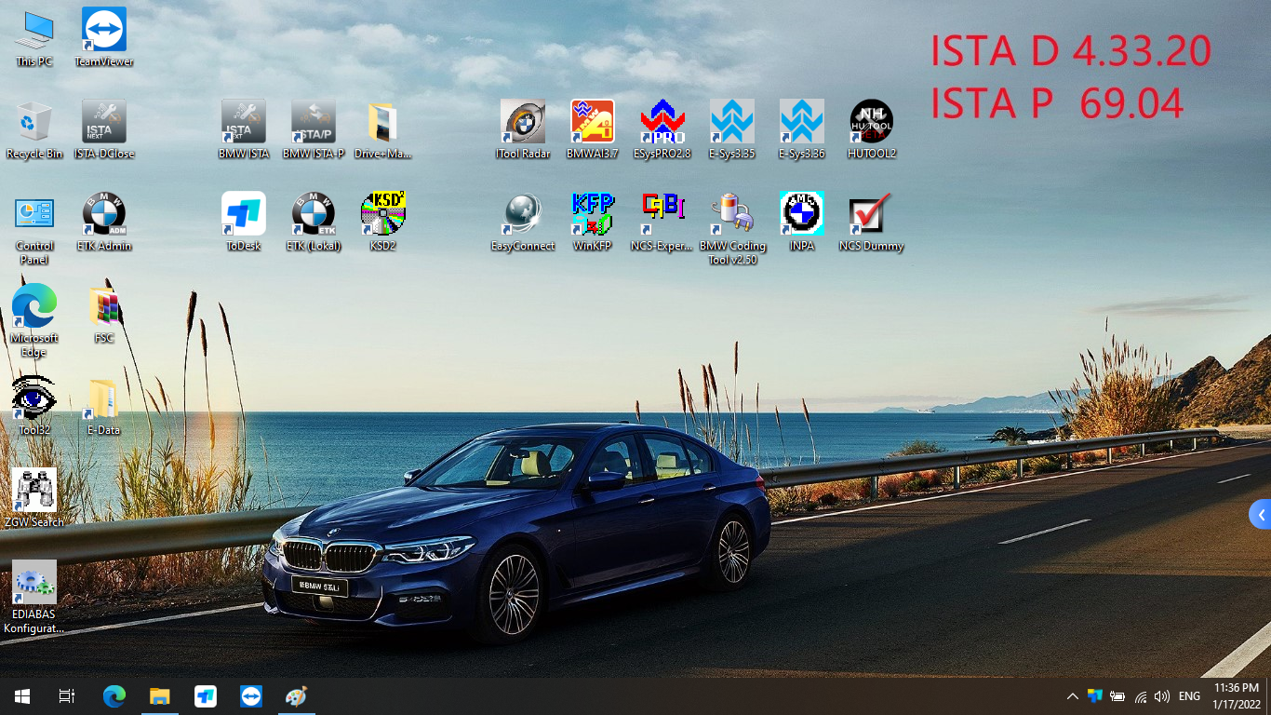Launch TeamViewer from the desktop

[x=104, y=37]
